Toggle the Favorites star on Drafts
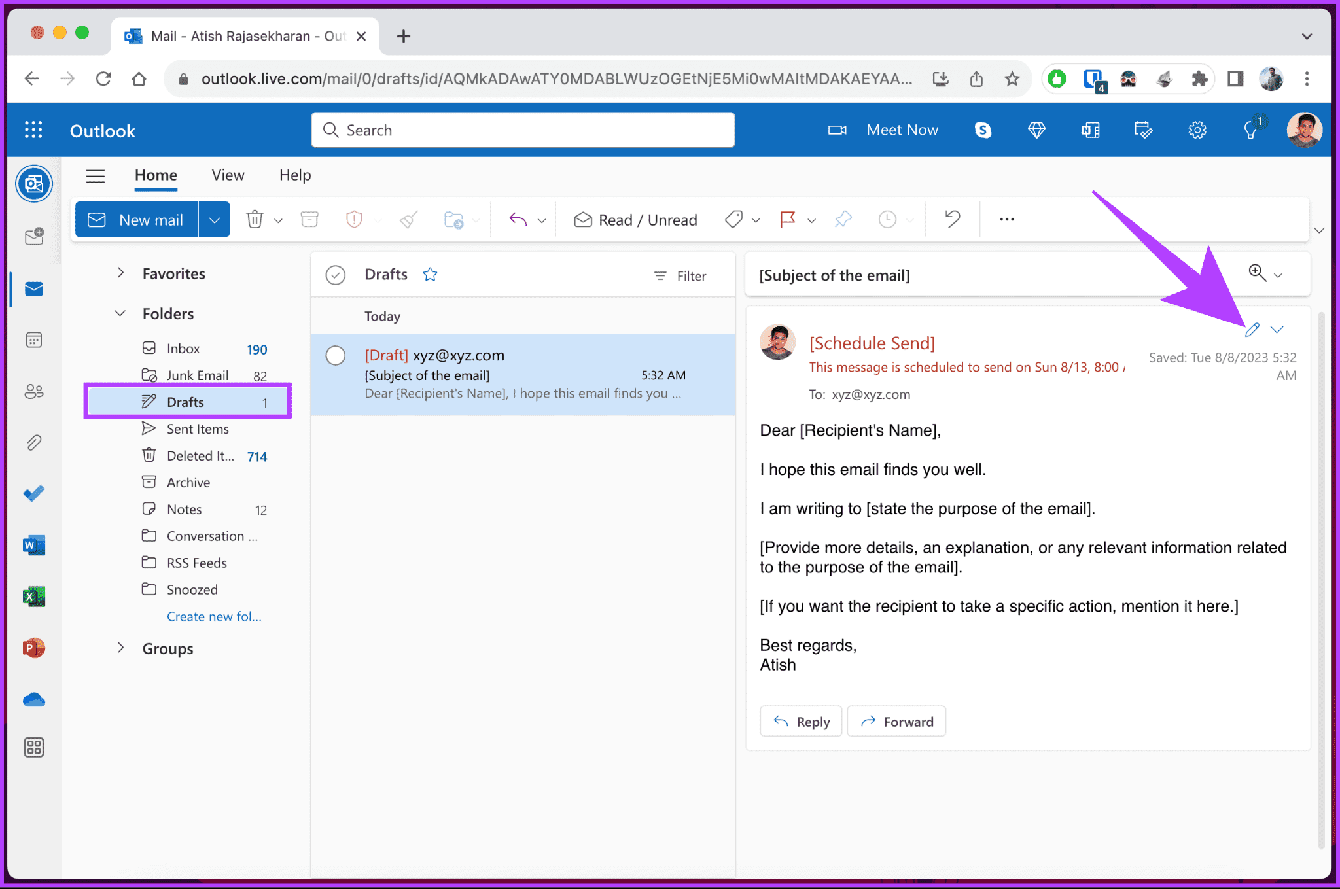The height and width of the screenshot is (889, 1340). coord(431,275)
